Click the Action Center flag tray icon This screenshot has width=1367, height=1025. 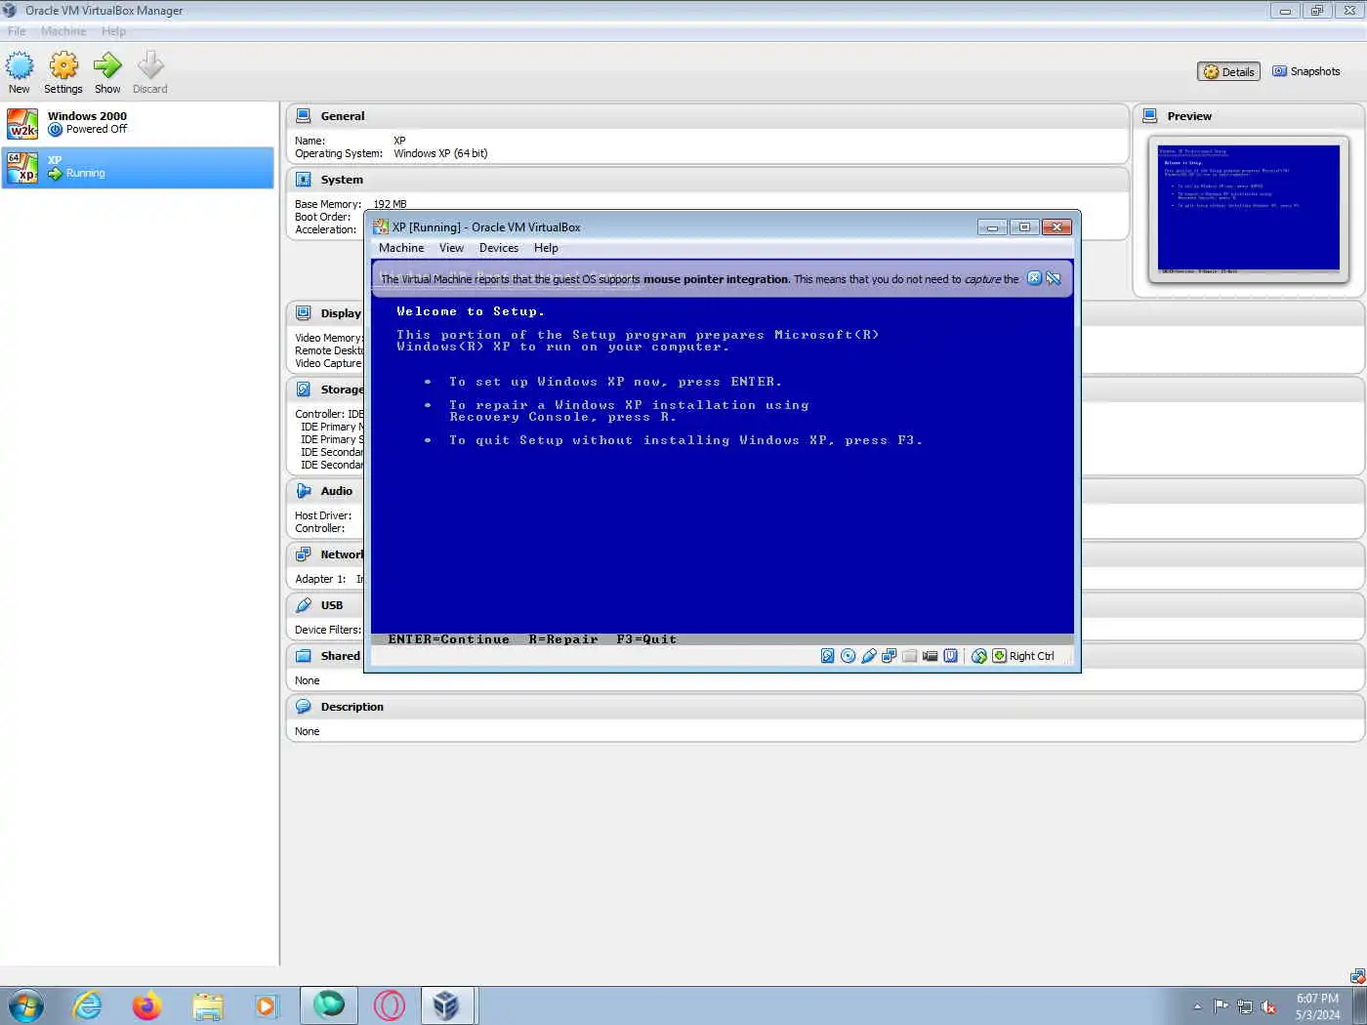pyautogui.click(x=1221, y=1006)
